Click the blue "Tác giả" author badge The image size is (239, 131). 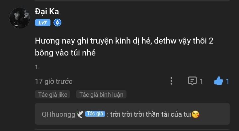pos(95,114)
